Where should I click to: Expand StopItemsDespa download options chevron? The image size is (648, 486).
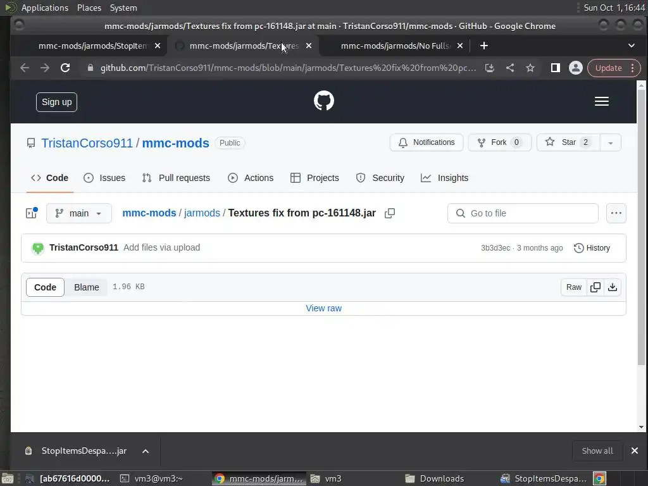coord(146,451)
